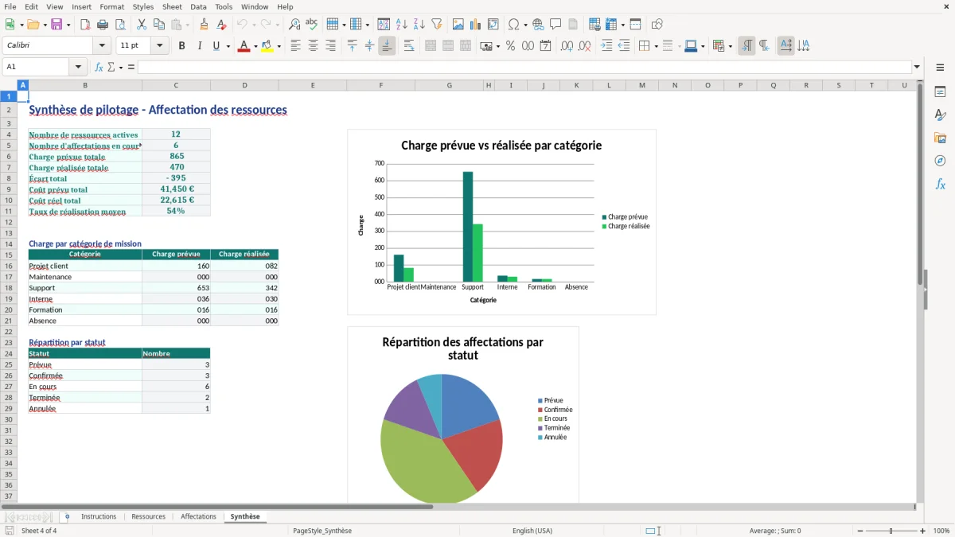Open special character dropdown arrow
Screen dimensions: 955x537
click(525, 25)
